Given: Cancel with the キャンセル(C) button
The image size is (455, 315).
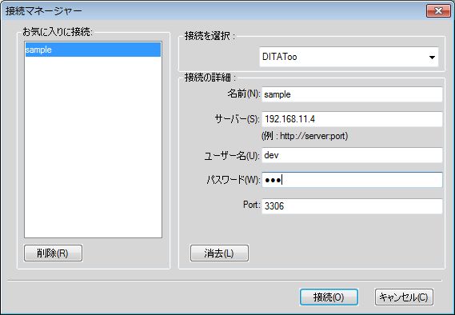Looking at the screenshot, I should pos(404,297).
